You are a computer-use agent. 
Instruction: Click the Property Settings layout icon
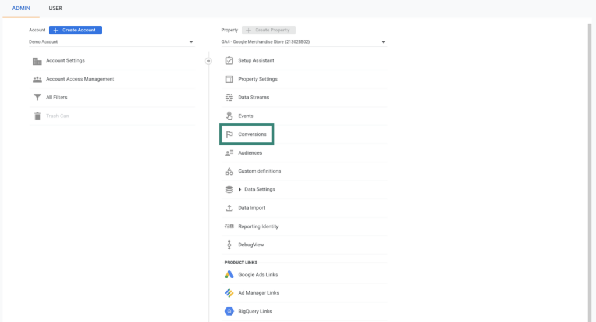click(229, 79)
